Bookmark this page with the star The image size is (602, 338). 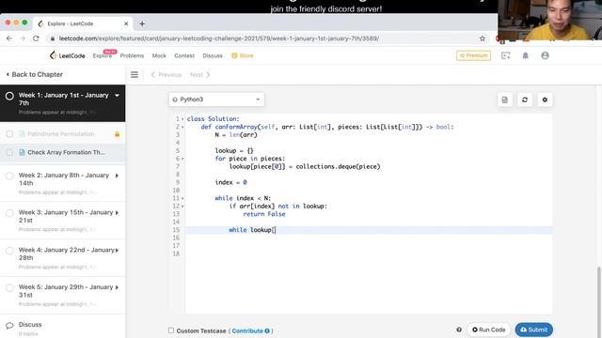click(x=483, y=38)
